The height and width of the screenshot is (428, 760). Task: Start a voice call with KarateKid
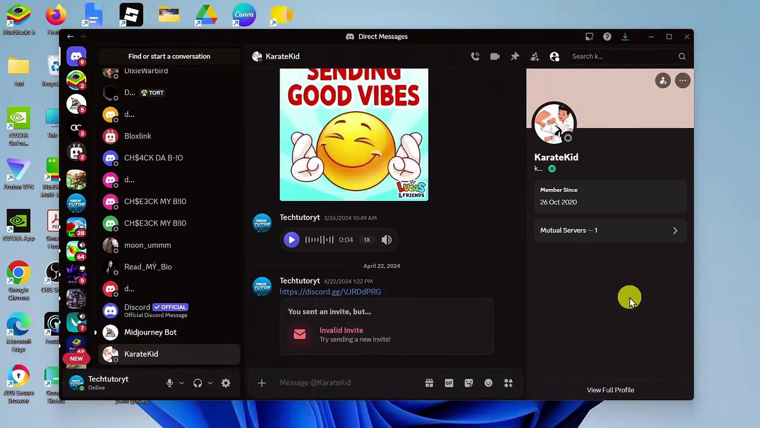coord(475,56)
